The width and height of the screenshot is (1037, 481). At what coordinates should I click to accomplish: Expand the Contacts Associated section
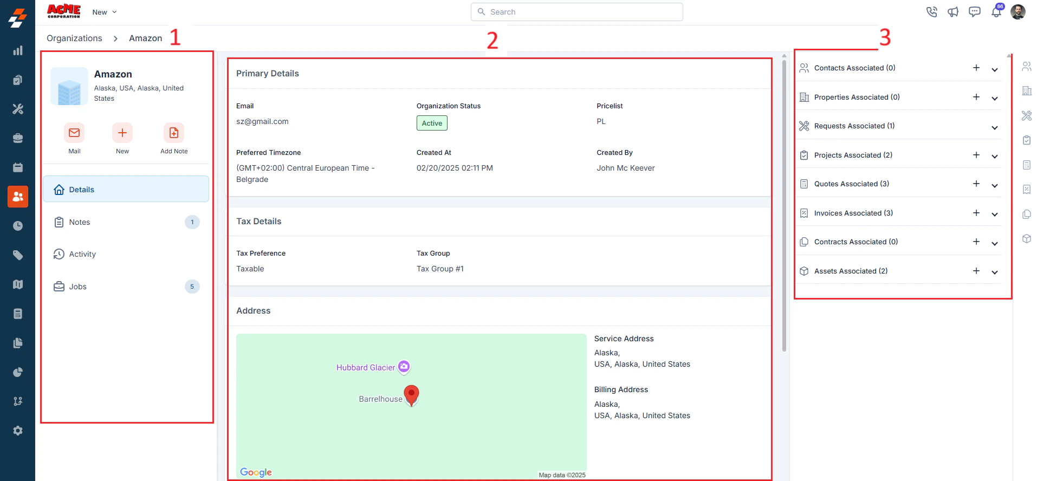[995, 69]
